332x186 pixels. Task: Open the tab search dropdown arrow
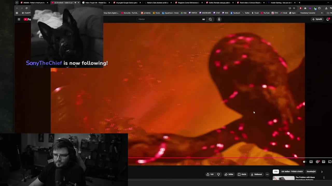click(x=17, y=3)
